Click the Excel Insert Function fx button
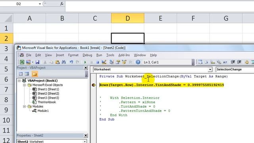 coord(62,4)
